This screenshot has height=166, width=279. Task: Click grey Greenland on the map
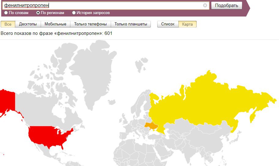94,71
